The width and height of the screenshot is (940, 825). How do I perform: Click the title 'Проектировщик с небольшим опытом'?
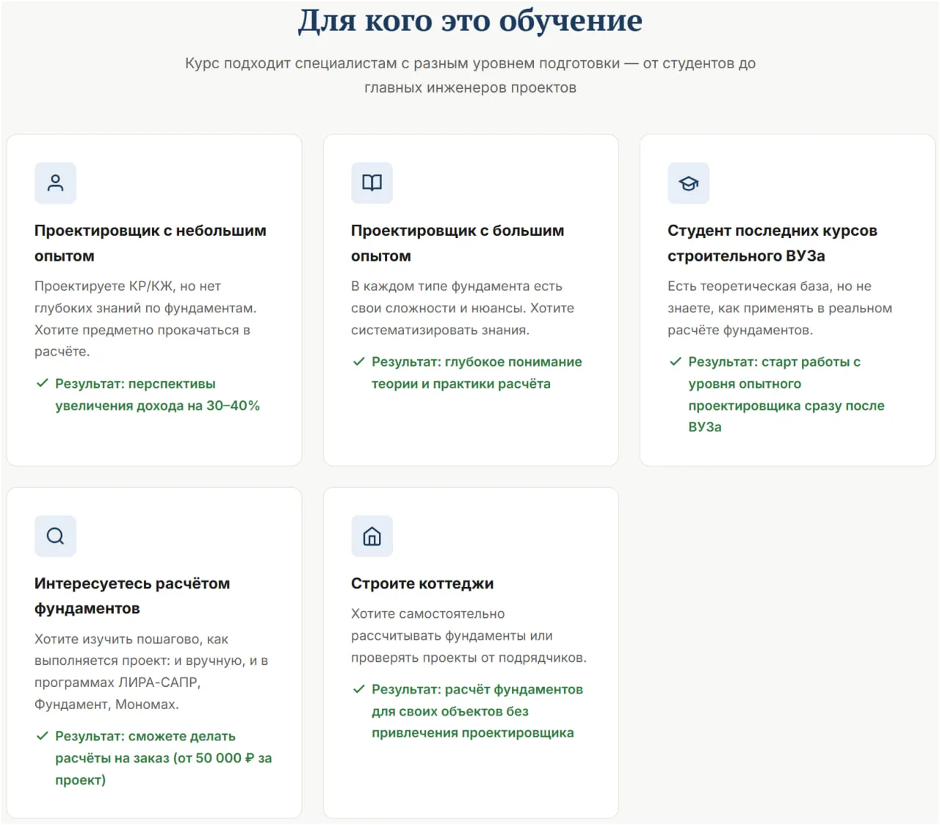(x=151, y=243)
